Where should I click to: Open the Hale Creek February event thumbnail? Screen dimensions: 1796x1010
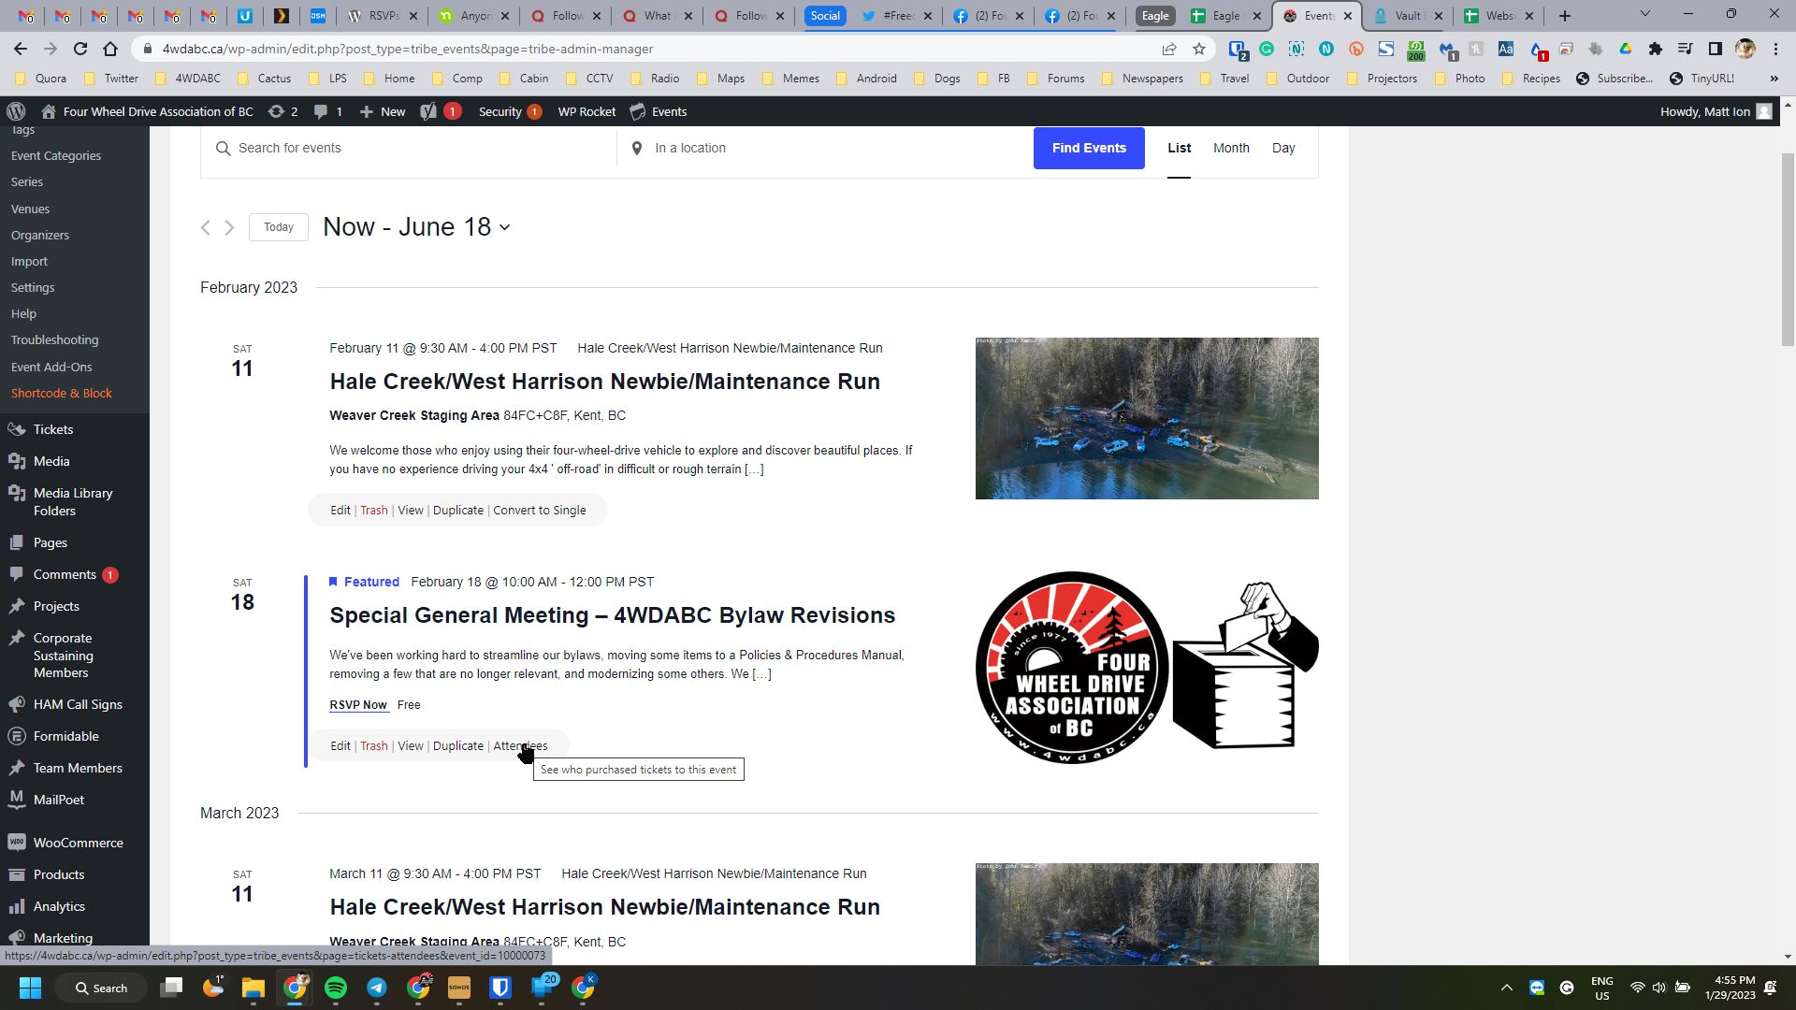pyautogui.click(x=1147, y=418)
